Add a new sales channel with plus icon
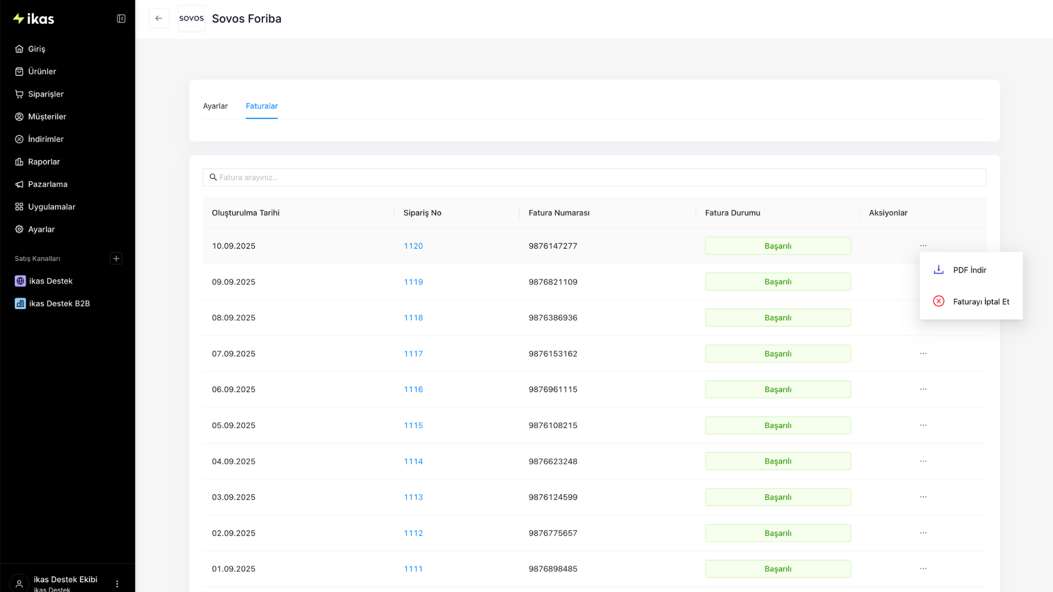Viewport: 1053px width, 592px height. 116,259
